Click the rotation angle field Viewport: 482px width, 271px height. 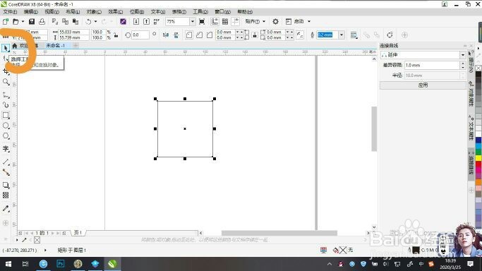click(140, 35)
